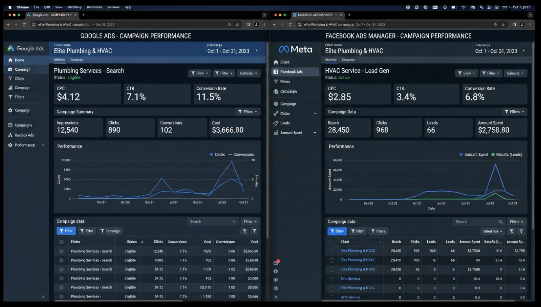541x307 pixels.
Task: Open Filter dropdown beside HVAC Service - Lead Gen
Action: pos(491,73)
